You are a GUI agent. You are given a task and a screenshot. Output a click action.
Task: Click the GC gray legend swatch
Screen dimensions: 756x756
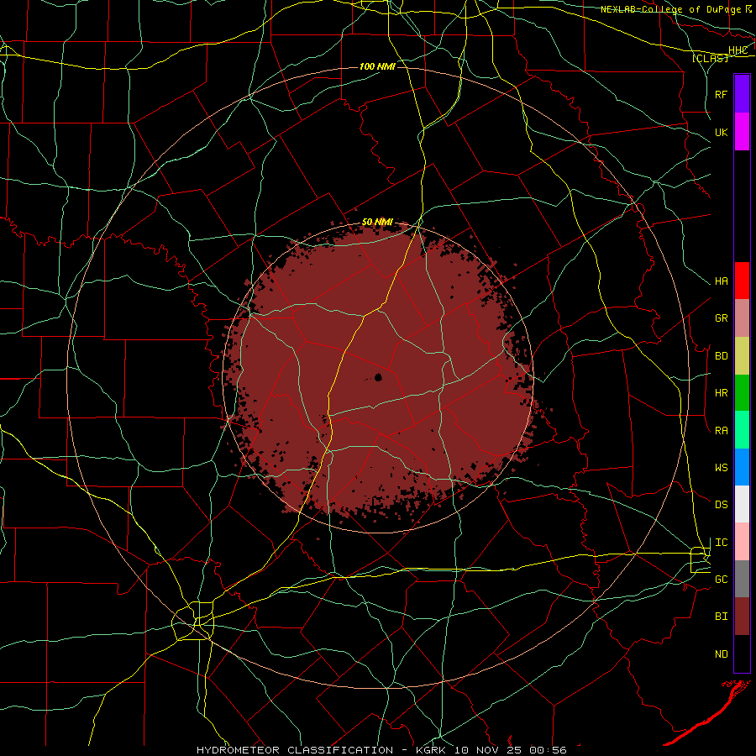[x=742, y=579]
